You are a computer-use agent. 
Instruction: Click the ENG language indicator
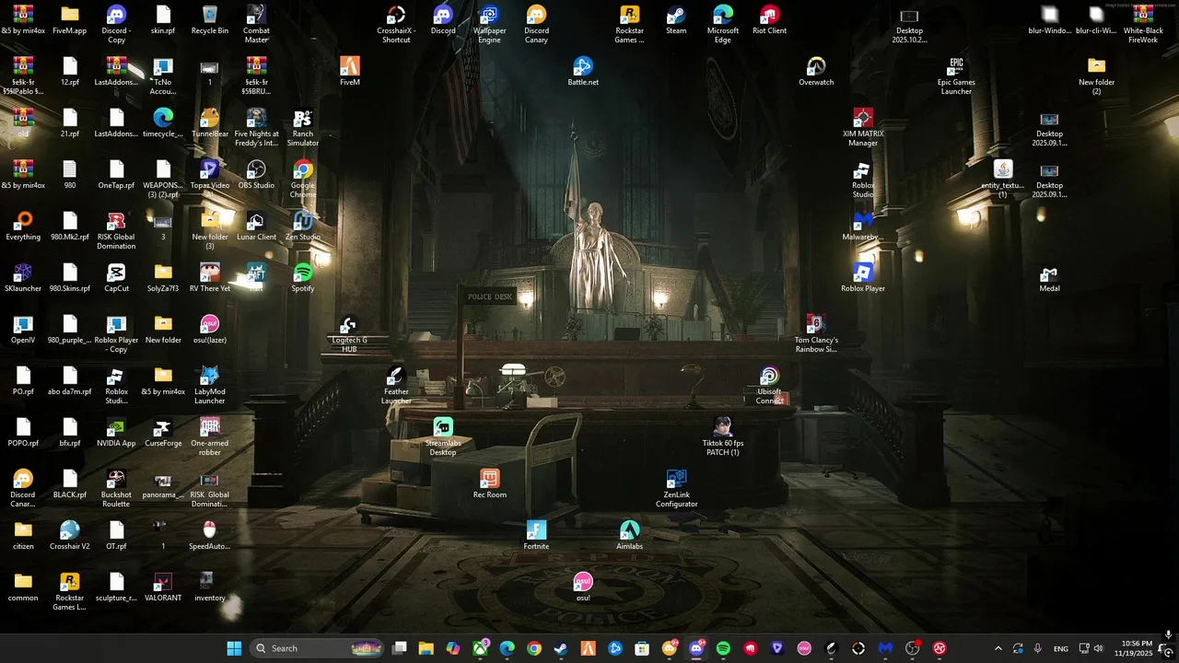pos(1061,648)
